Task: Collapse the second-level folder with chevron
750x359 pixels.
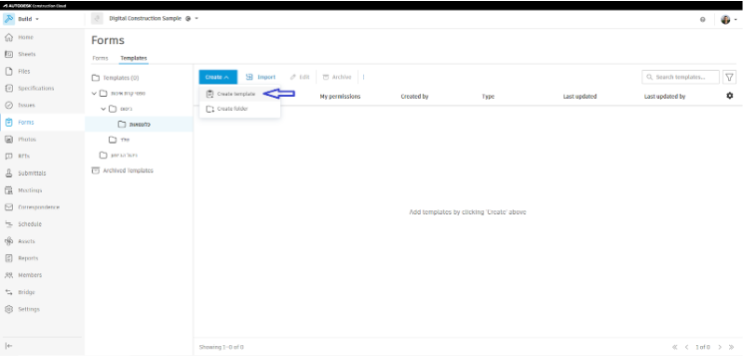Action: point(104,109)
